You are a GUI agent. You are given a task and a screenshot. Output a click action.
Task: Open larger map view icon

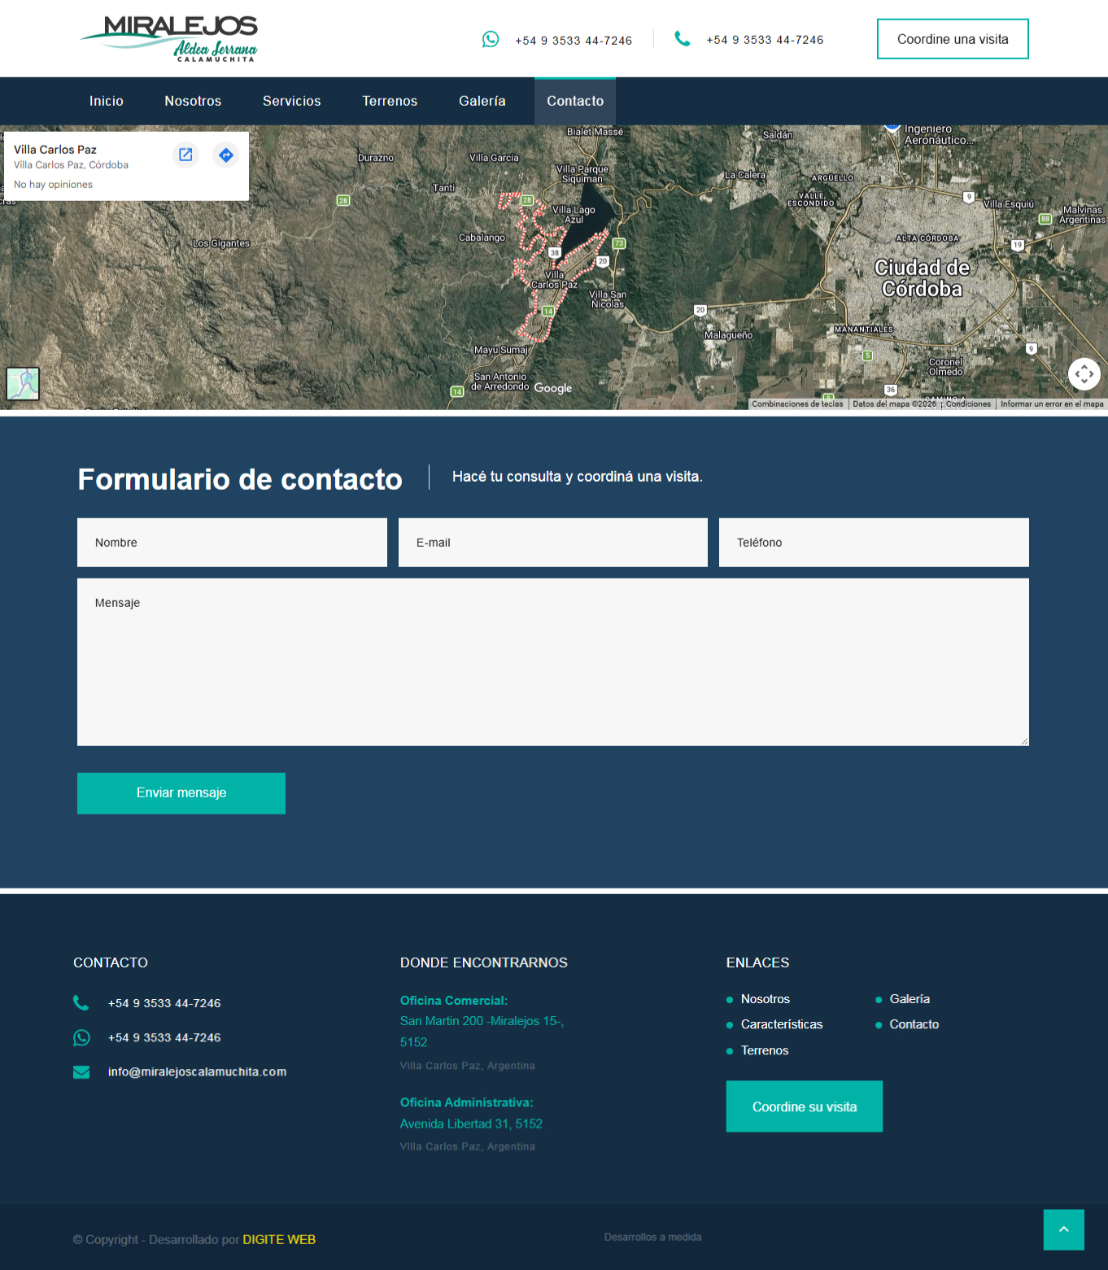[185, 155]
